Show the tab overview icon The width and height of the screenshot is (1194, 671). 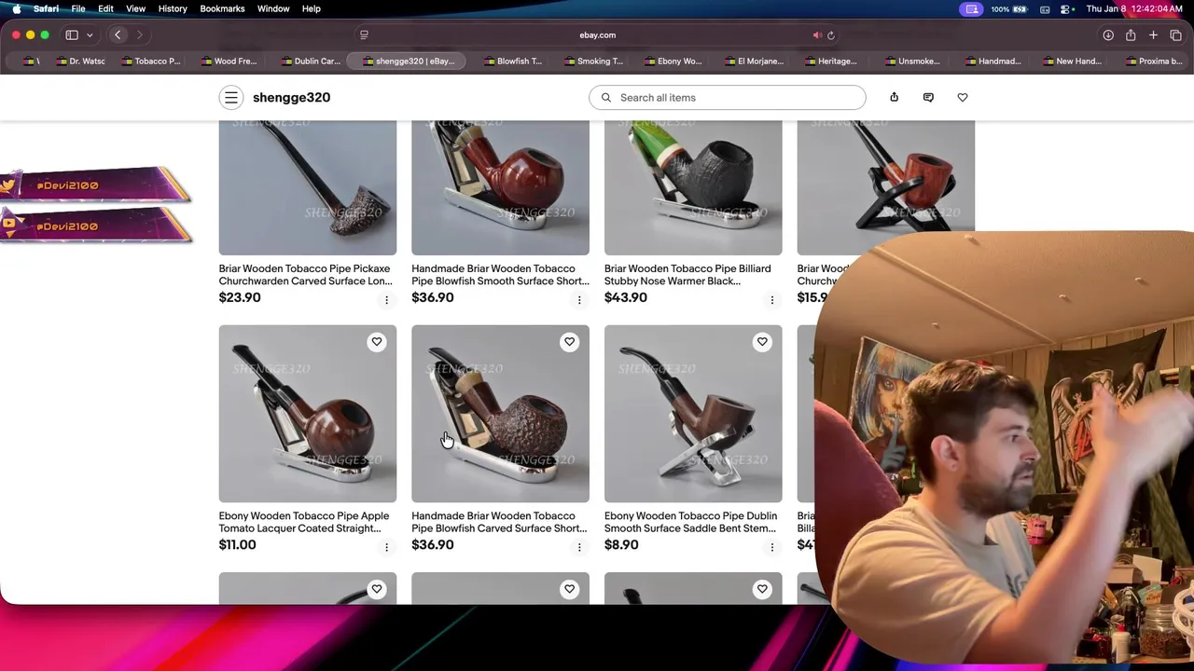pyautogui.click(x=1175, y=34)
